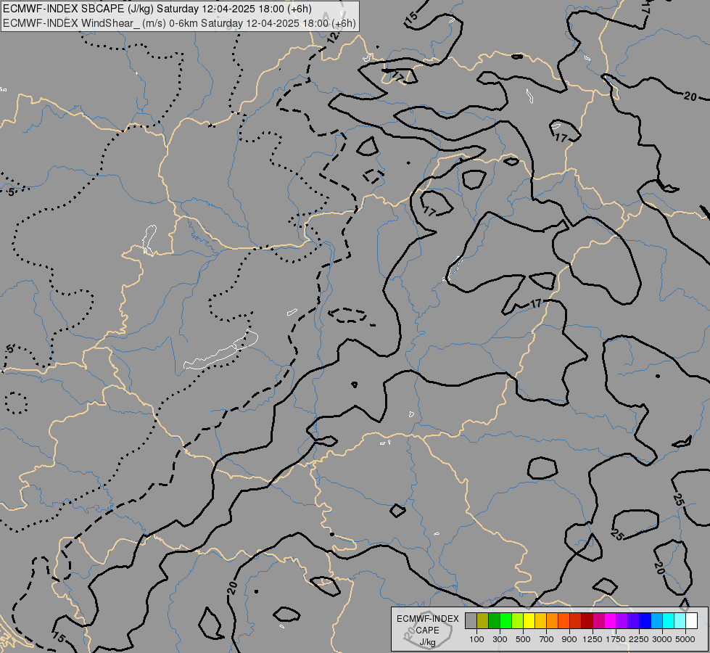Click the WindShear 0-6km title line
Viewport: 710px width, 653px height.
point(179,23)
